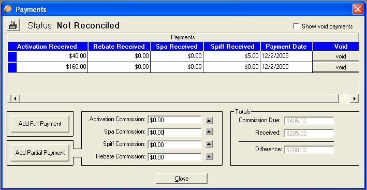367x190 pixels.
Task: Click the Spiff Received column header
Action: click(x=232, y=46)
